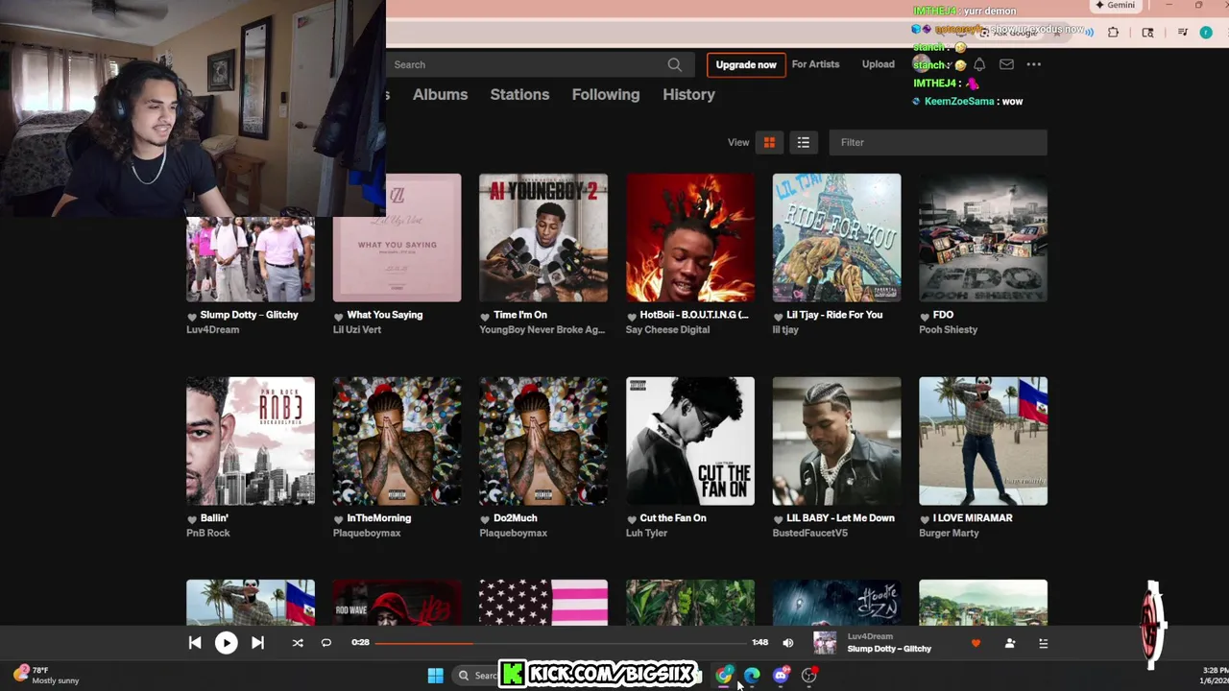Seek on the track progress bar
The width and height of the screenshot is (1229, 691).
pos(560,643)
